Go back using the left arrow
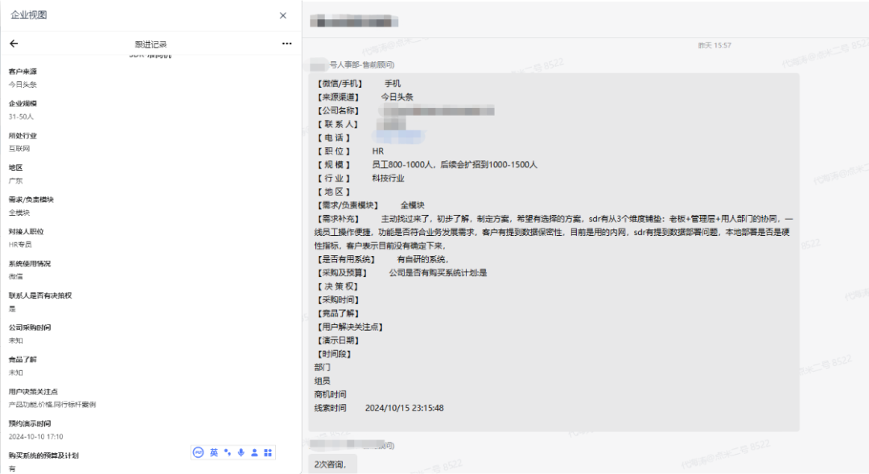 tap(14, 43)
